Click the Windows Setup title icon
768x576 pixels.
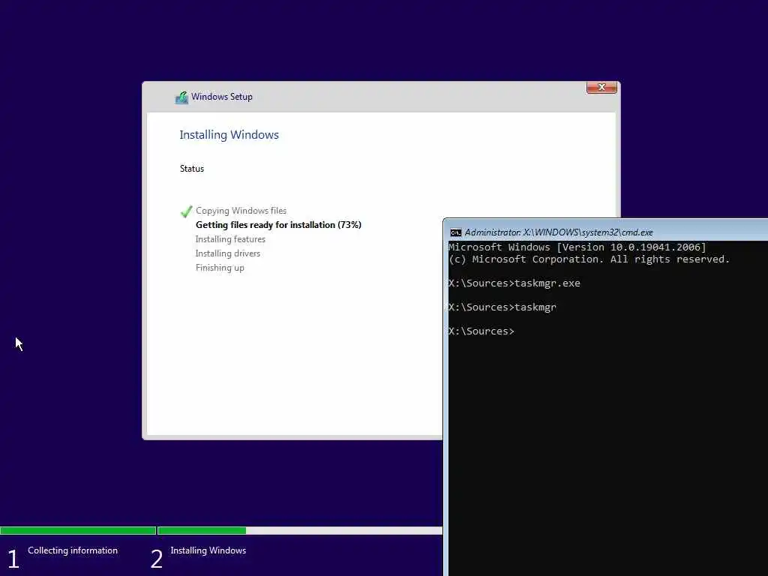(x=181, y=97)
